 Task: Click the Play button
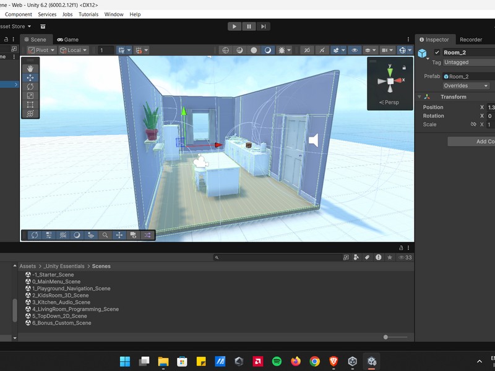pyautogui.click(x=234, y=26)
